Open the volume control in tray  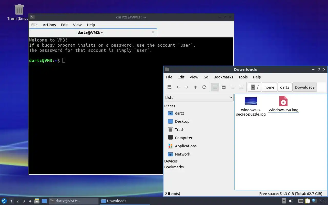coord(291,201)
